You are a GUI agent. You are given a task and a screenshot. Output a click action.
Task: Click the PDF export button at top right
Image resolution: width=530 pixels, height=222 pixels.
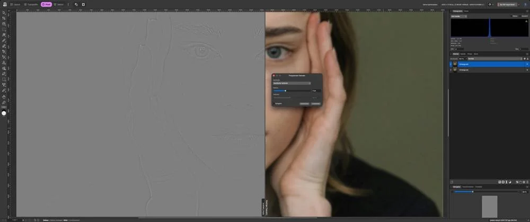point(507,5)
